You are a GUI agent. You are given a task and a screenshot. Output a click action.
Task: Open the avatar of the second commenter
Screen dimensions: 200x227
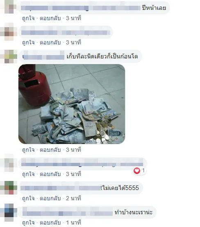9,32
